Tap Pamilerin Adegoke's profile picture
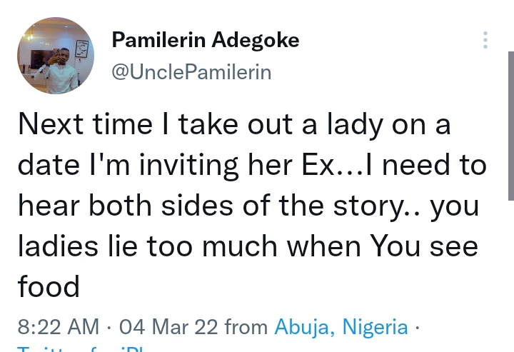The image size is (514, 352). (56, 56)
